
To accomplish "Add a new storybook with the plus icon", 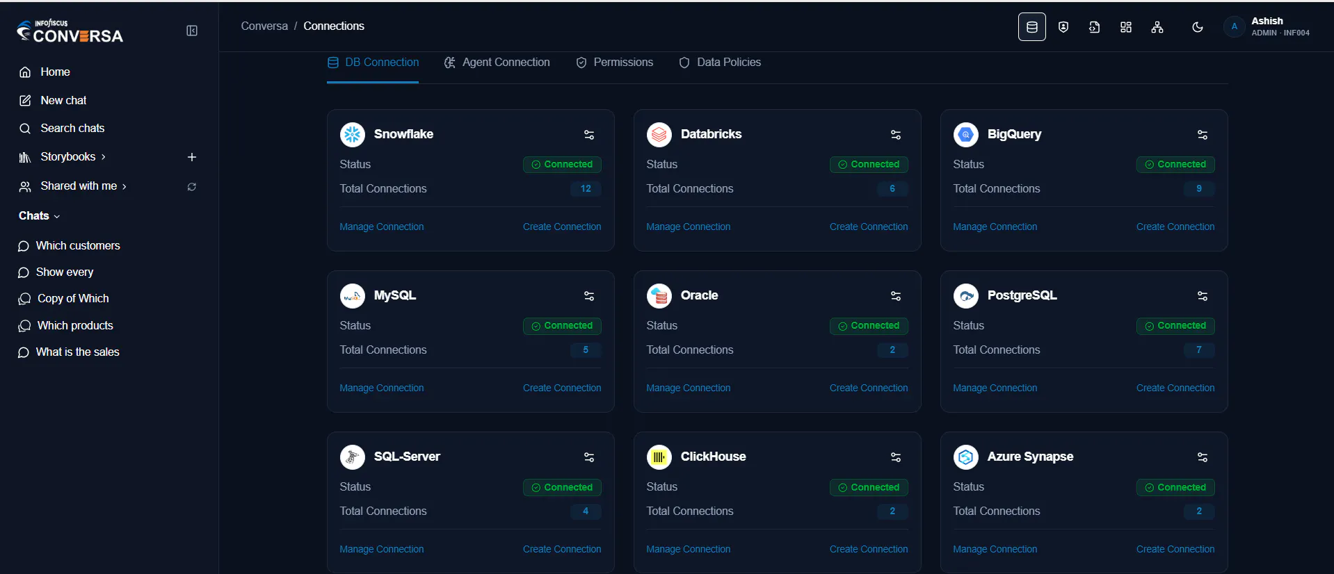I will pos(192,157).
